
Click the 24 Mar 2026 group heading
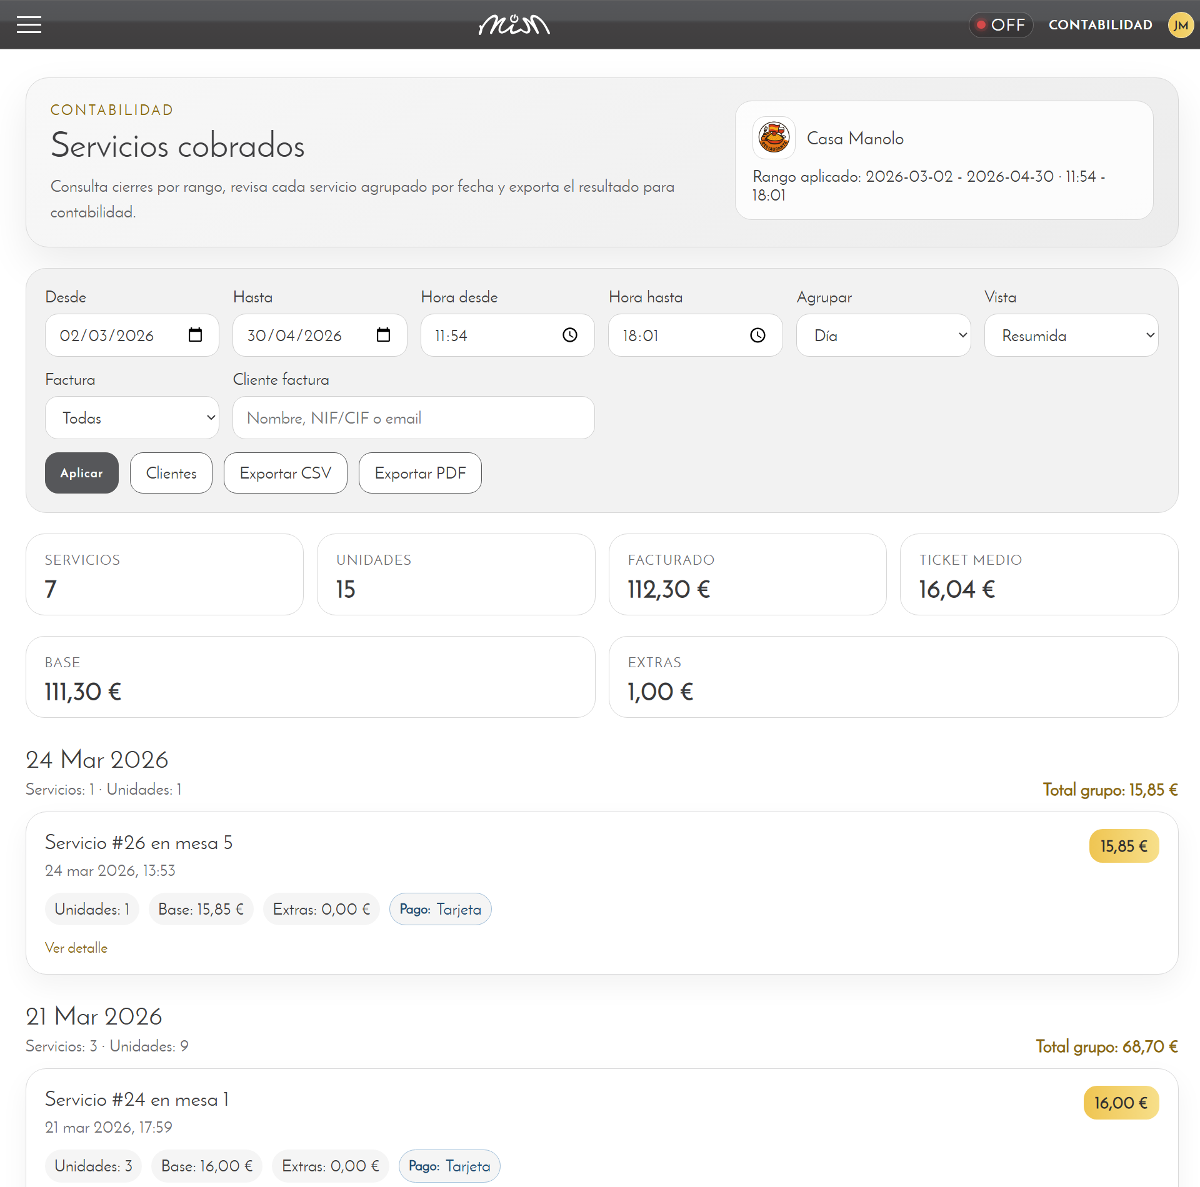tap(97, 760)
